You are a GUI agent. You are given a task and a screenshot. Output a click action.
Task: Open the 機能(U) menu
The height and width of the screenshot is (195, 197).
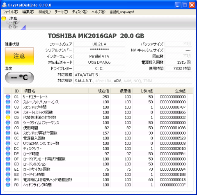coord(44,12)
